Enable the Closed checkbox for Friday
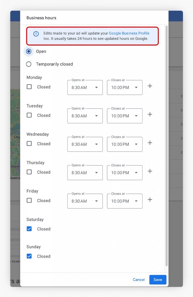The image size is (193, 297). click(x=29, y=200)
